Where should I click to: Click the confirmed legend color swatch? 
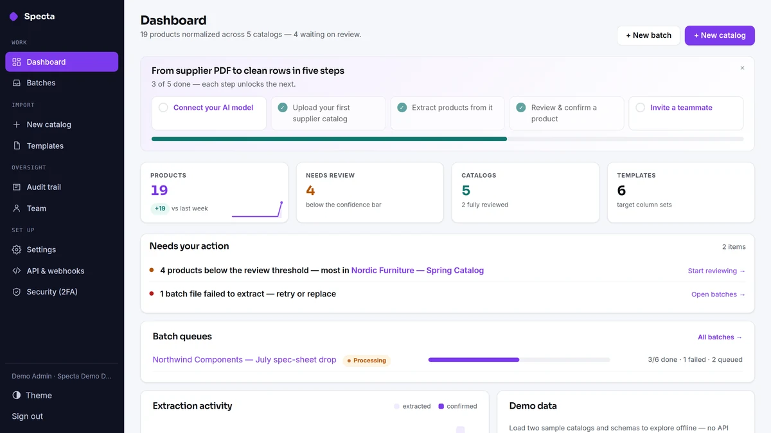tap(441, 406)
